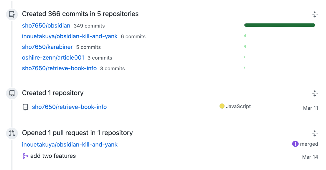The image size is (326, 170).
Task: Click the Mar 14 date label
Action: [310, 157]
